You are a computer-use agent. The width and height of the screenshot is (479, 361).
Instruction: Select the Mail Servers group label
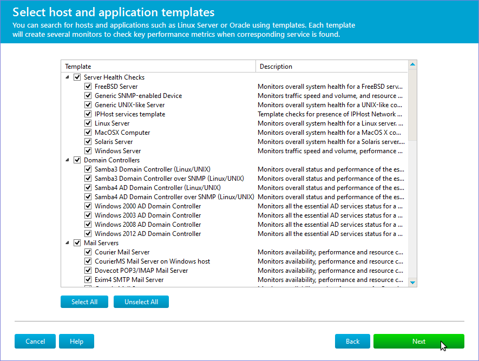101,243
